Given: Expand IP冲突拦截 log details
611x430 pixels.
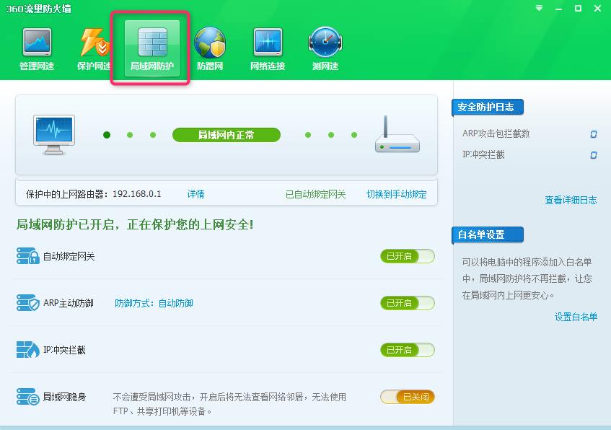Looking at the screenshot, I should (x=593, y=155).
